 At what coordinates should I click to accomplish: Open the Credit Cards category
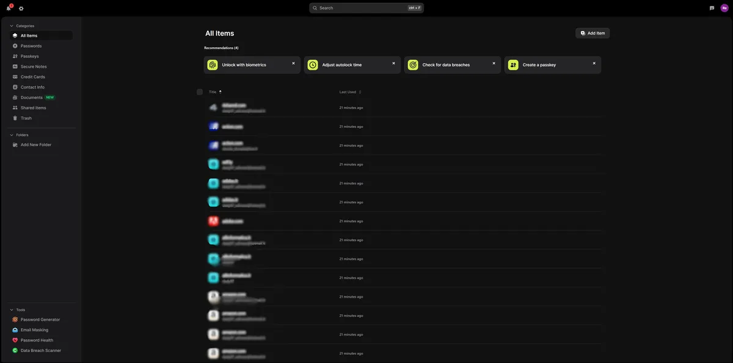[42, 77]
